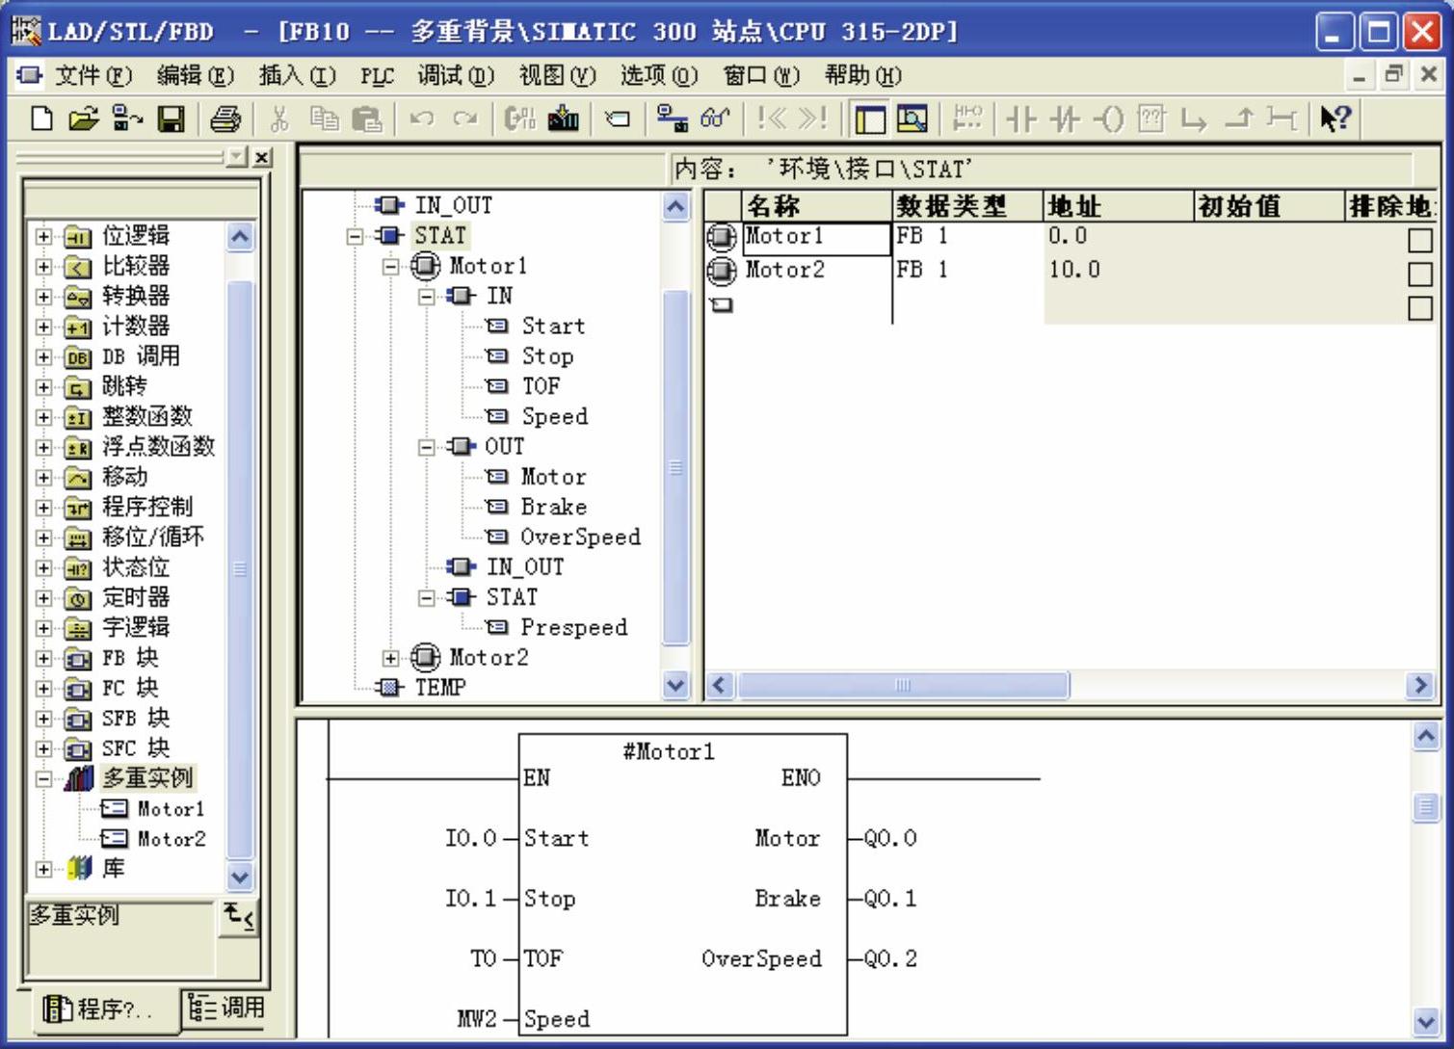Click the Undo arrow icon
The height and width of the screenshot is (1049, 1454).
pos(421,118)
